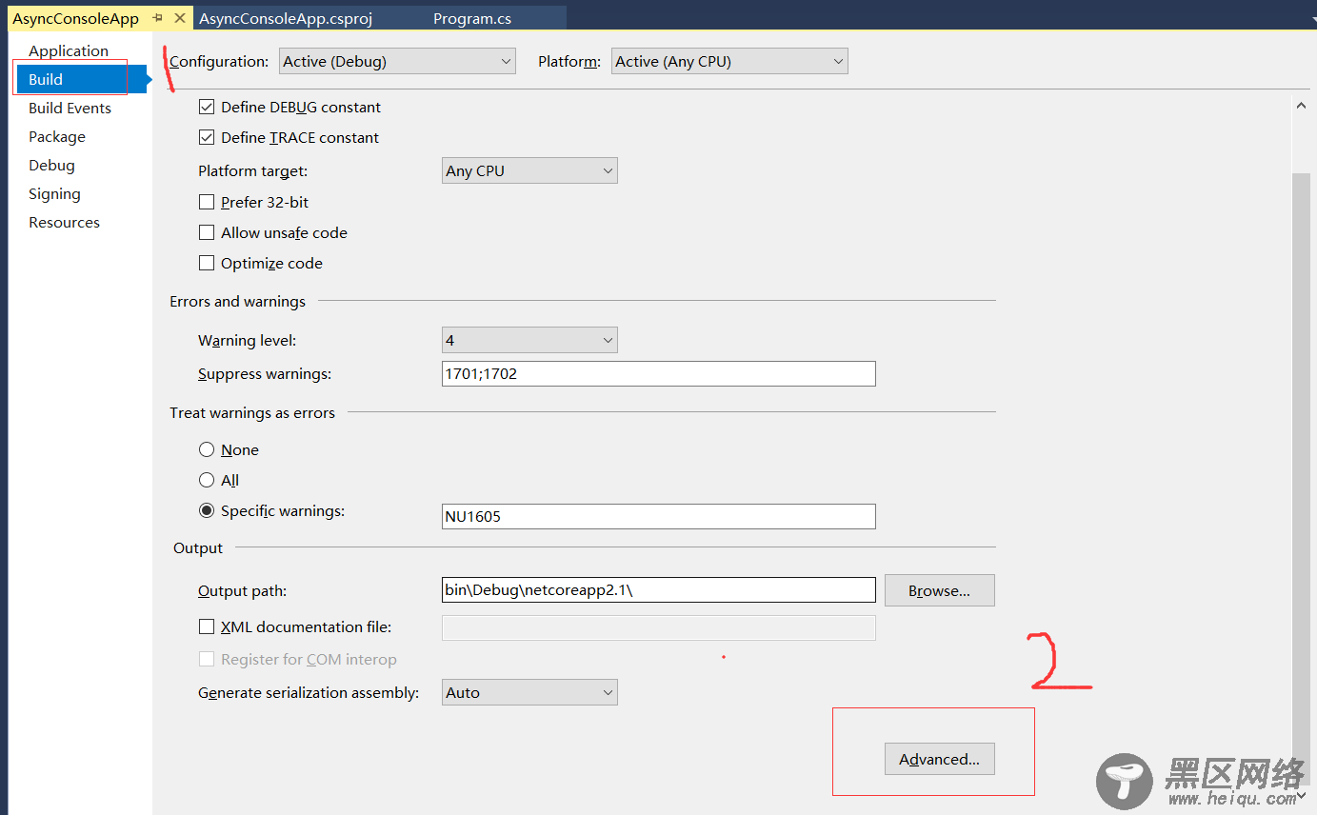Screen dimensions: 1317x815
Task: Select the Specific warnings radio button
Action: 207,510
